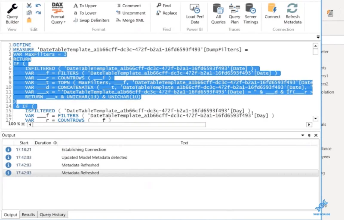Redo the last undone edit
This screenshot has height=220, width=344.
pyautogui.click(x=38, y=13)
